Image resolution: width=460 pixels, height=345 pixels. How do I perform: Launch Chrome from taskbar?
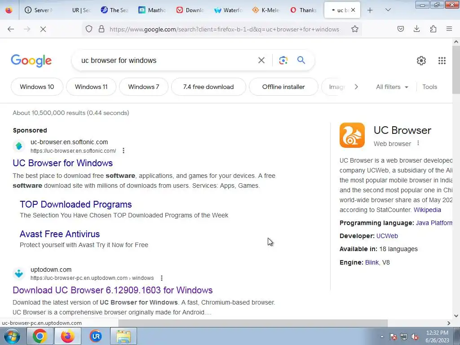click(x=40, y=336)
